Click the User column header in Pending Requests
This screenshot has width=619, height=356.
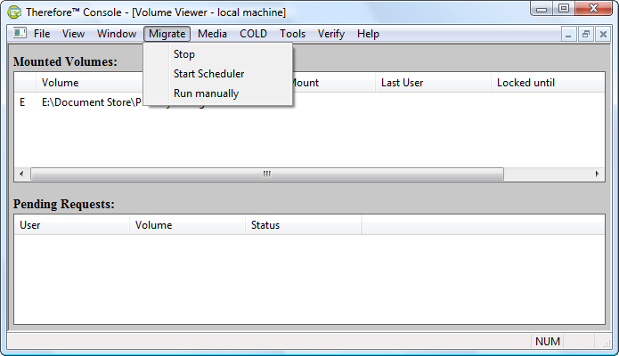(72, 225)
